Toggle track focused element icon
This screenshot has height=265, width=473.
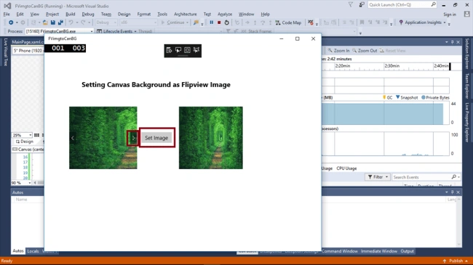click(196, 50)
